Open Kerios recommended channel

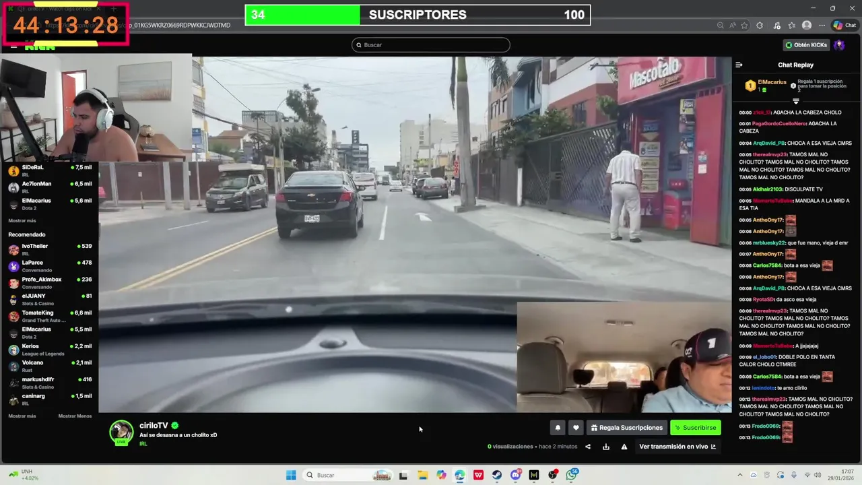[x=50, y=349]
